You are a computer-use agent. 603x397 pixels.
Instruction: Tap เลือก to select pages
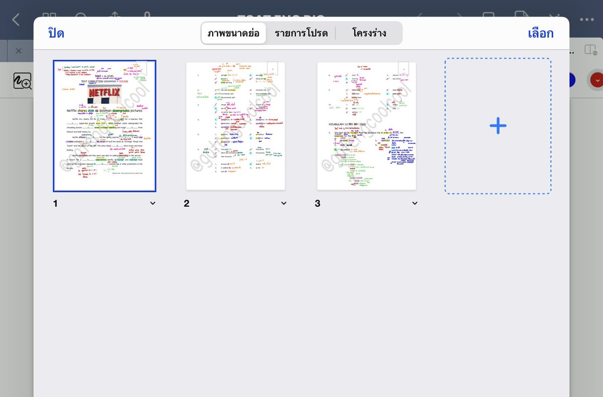pyautogui.click(x=541, y=34)
